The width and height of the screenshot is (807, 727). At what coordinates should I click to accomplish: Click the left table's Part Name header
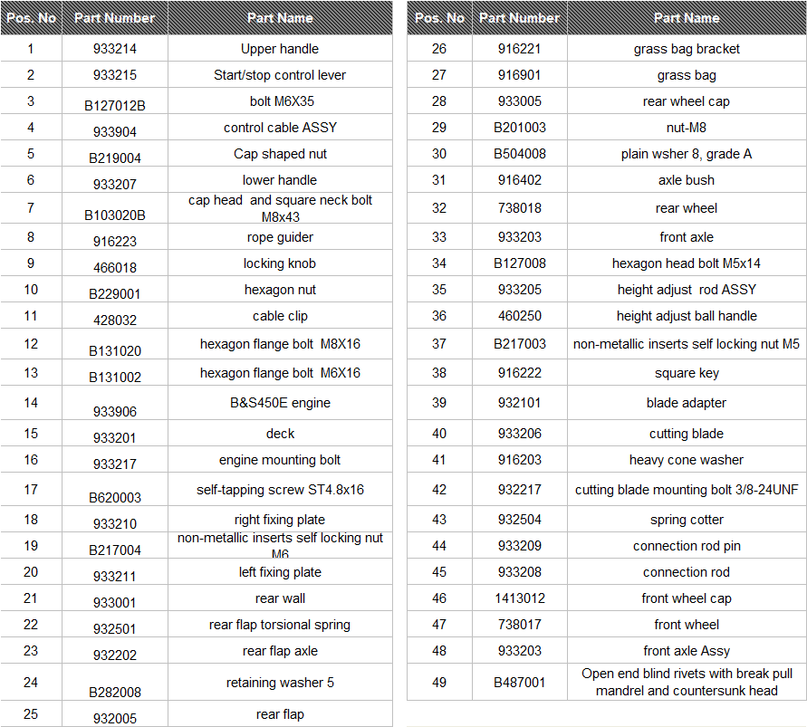[280, 18]
